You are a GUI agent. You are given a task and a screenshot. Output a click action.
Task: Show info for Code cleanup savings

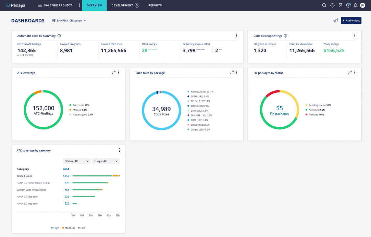tap(285, 36)
